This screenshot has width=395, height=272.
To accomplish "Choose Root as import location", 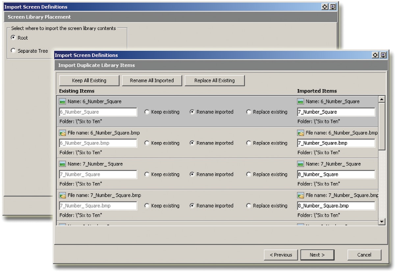I will [13, 38].
